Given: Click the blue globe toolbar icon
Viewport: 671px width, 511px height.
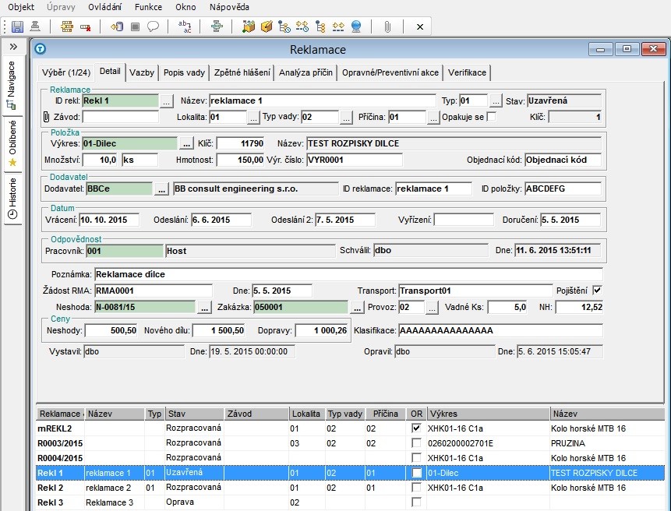Looking at the screenshot, I should (x=356, y=27).
